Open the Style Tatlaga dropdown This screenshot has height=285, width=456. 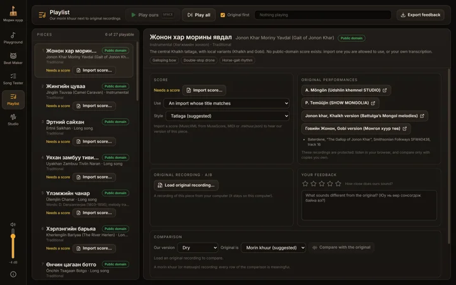[227, 116]
